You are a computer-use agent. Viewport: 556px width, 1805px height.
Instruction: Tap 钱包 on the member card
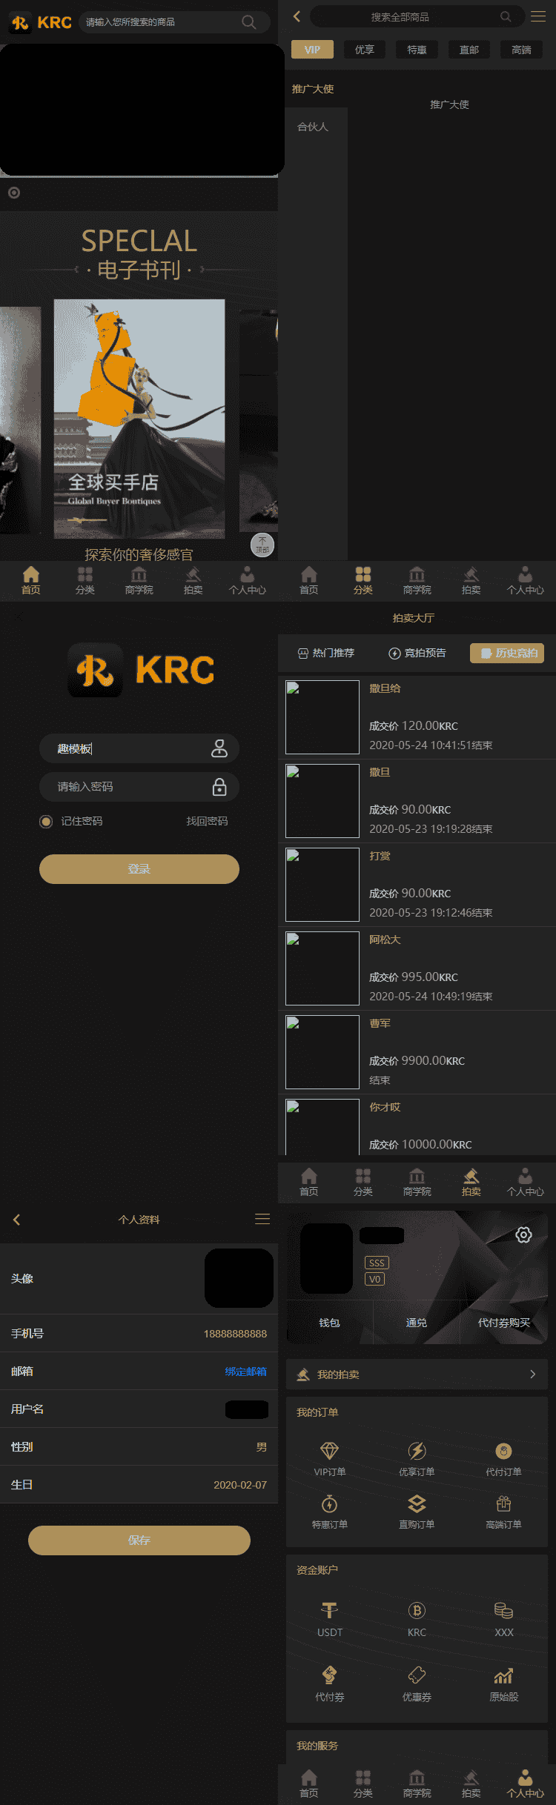tap(329, 1323)
